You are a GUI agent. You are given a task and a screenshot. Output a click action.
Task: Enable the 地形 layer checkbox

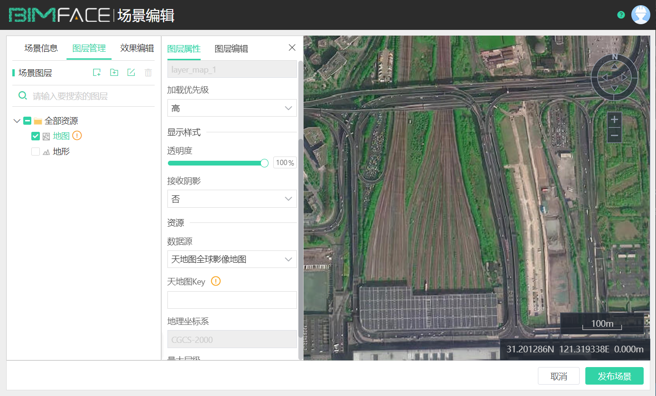35,151
